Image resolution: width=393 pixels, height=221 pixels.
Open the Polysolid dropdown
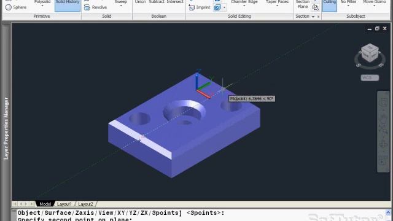click(42, 6)
